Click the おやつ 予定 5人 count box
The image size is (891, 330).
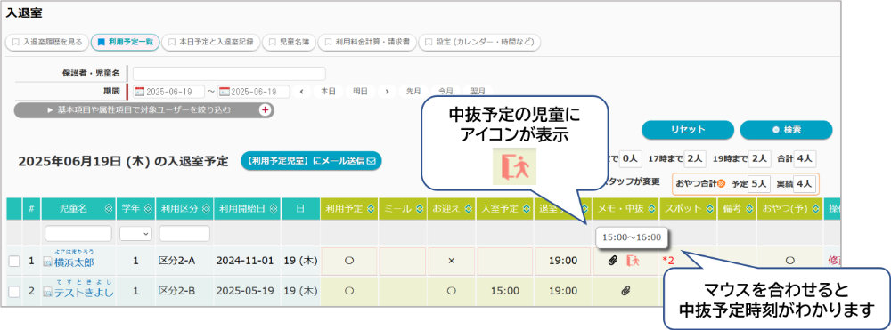[x=760, y=184]
